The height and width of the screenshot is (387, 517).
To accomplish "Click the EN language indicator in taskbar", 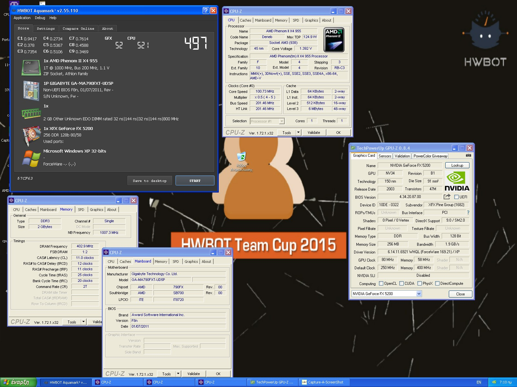I will [x=479, y=382].
